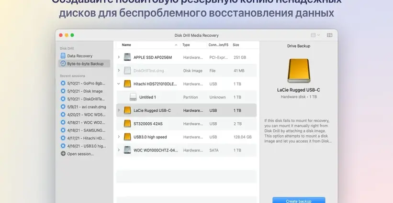Click the Create backup button

299,200
